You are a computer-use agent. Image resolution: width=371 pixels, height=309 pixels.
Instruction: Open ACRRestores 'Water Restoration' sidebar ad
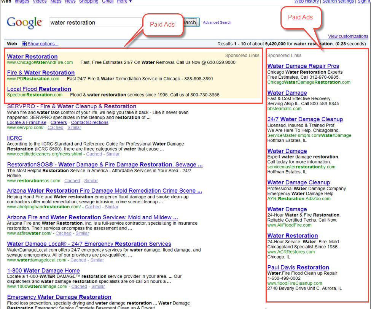pos(293,236)
